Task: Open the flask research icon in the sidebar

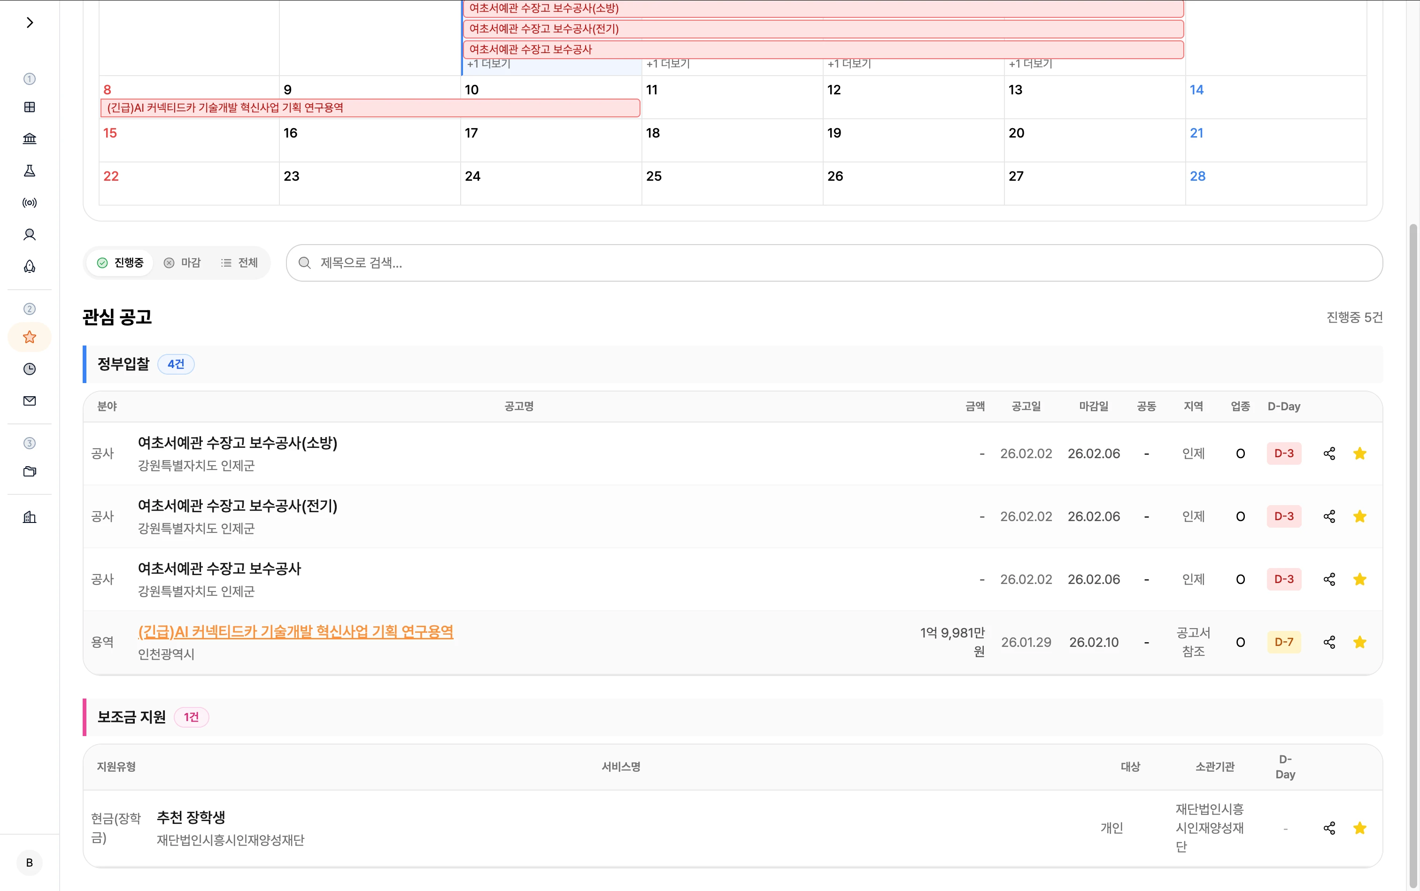Action: pos(30,171)
